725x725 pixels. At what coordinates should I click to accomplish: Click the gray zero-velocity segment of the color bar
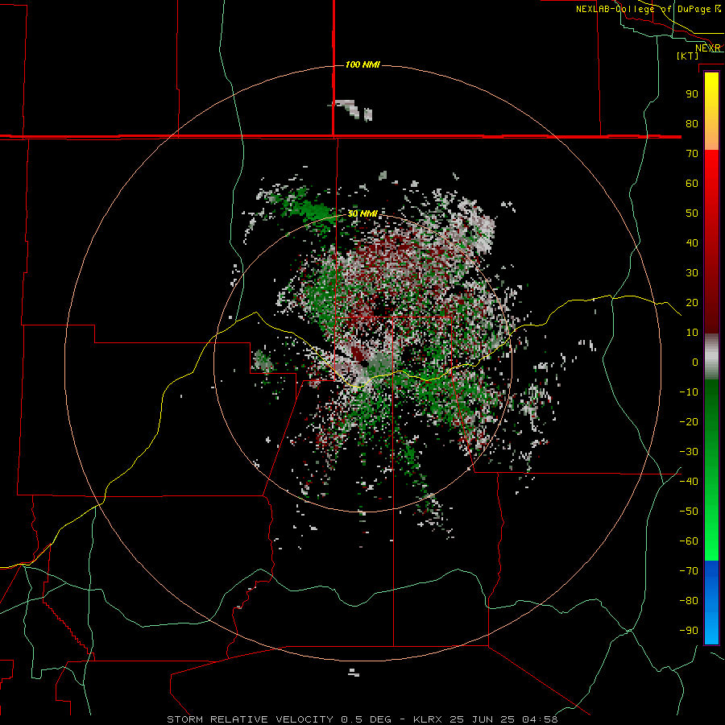[x=711, y=357]
